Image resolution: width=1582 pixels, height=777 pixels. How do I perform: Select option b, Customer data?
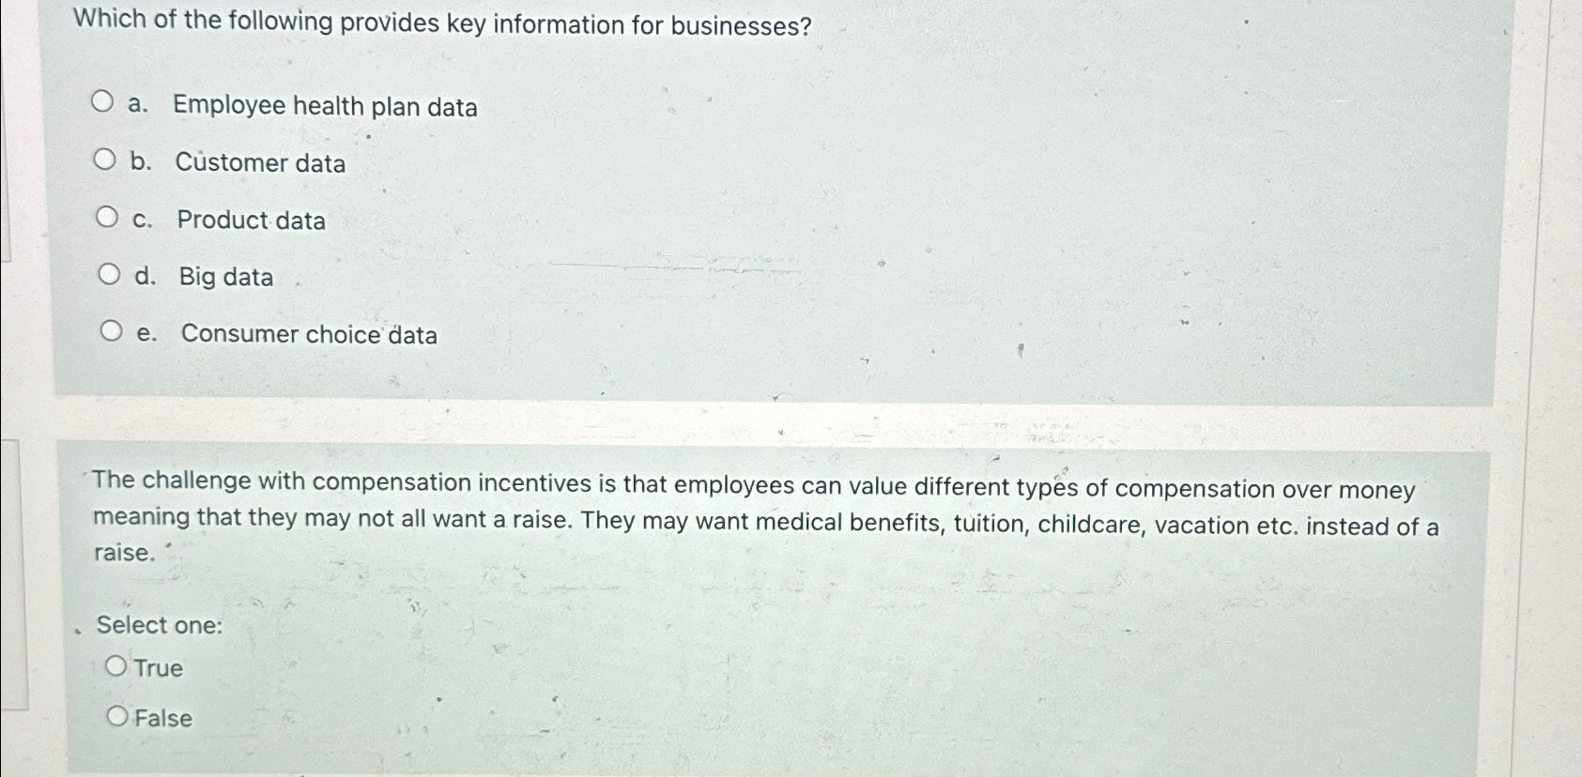tap(107, 160)
